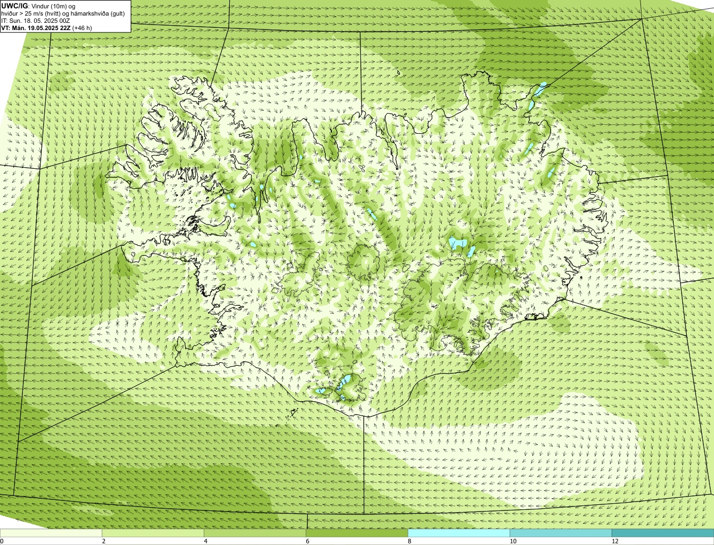
Task: Click the legend scale label "4"
Action: click(205, 541)
